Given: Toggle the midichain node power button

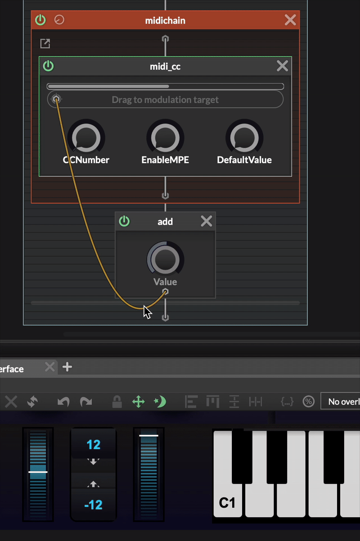Looking at the screenshot, I should [x=40, y=20].
